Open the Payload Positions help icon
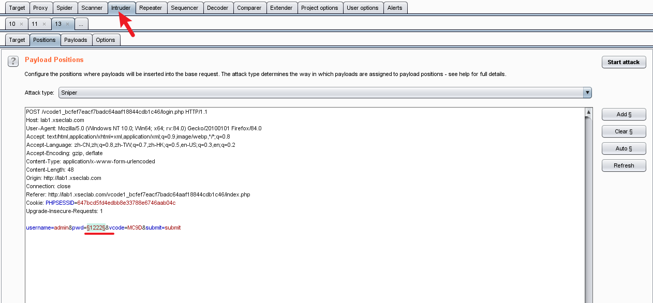Image resolution: width=653 pixels, height=303 pixels. (x=13, y=61)
